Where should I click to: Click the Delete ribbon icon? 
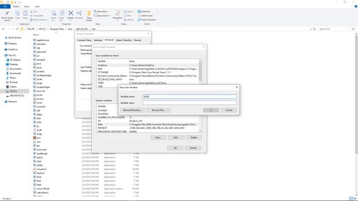click(x=71, y=15)
